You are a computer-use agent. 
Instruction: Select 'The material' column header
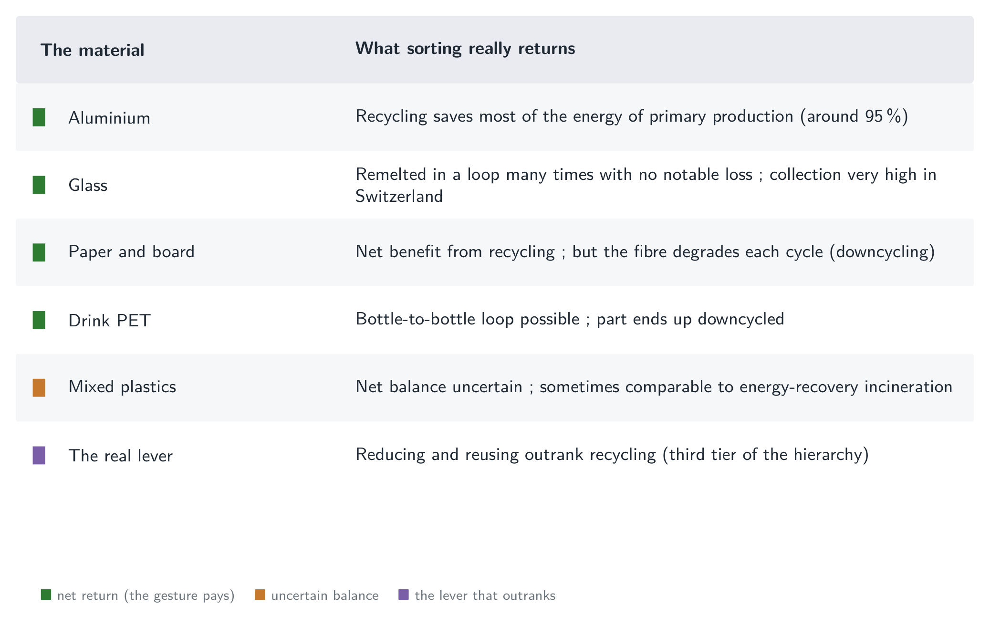(92, 50)
